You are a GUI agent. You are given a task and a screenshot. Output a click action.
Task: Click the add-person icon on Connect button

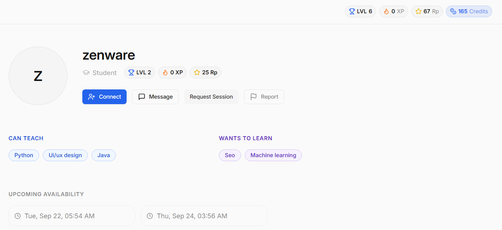pyautogui.click(x=92, y=97)
